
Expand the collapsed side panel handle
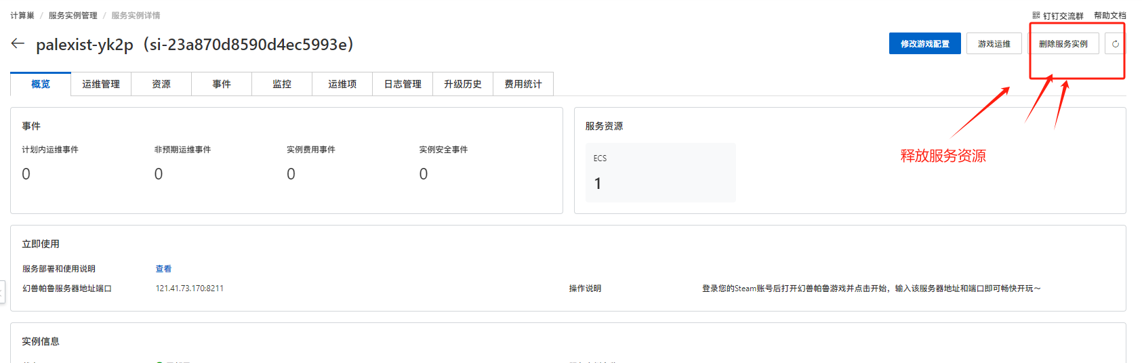coord(3,292)
